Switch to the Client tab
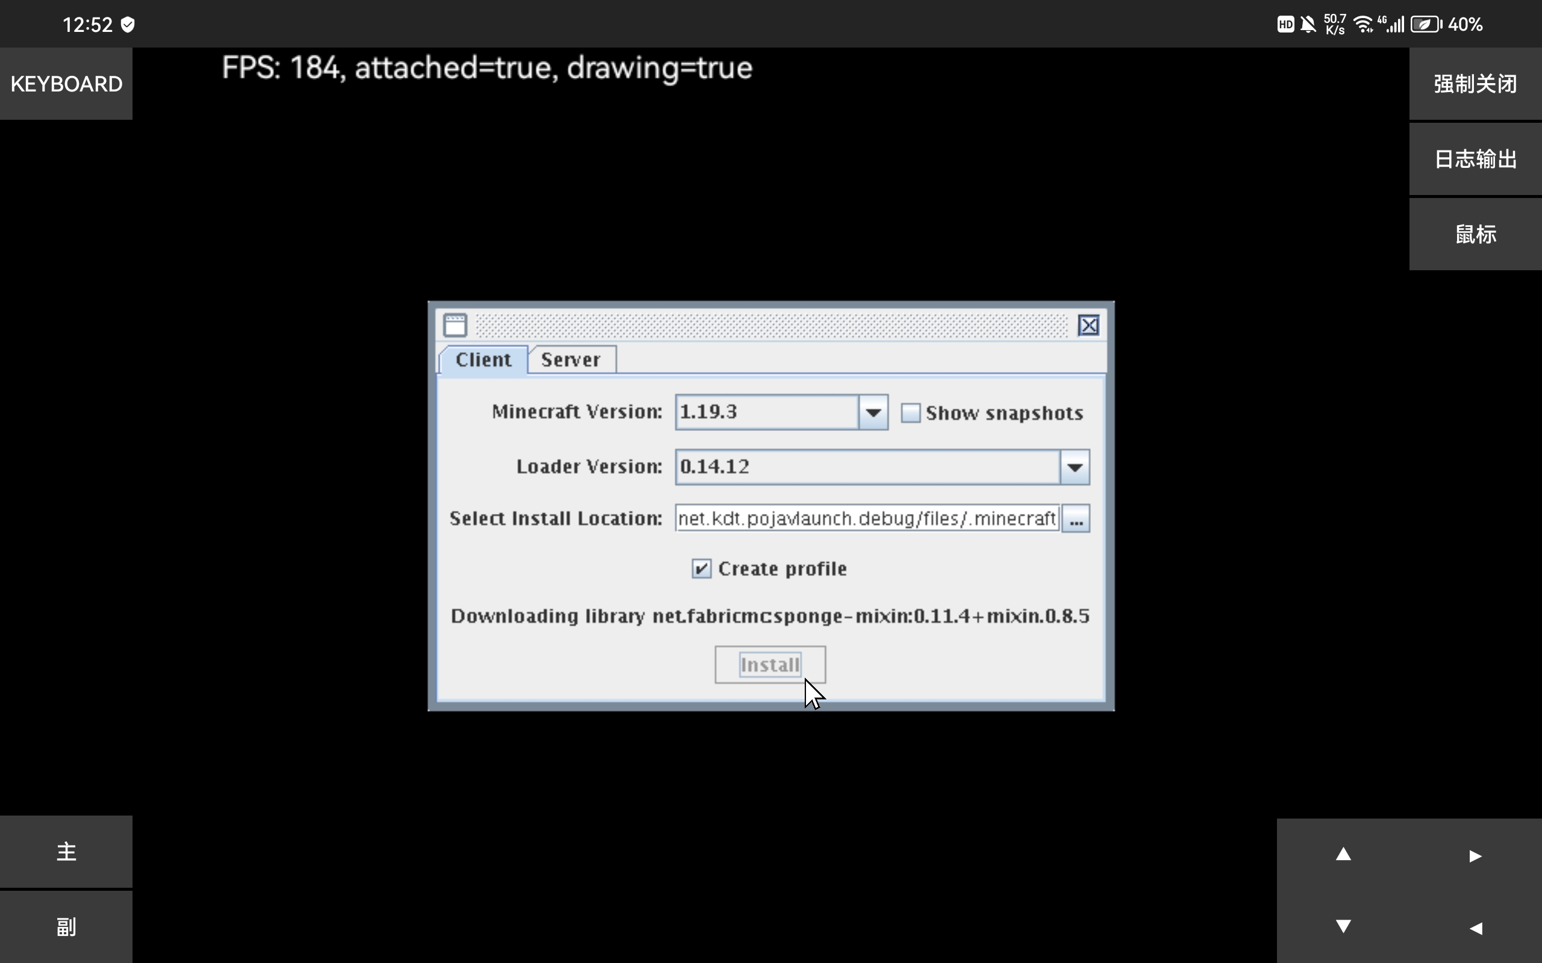 coord(483,358)
